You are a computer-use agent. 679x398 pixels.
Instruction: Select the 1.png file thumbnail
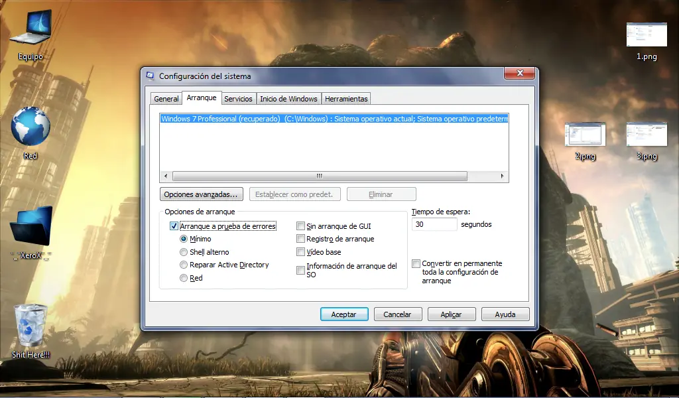(x=647, y=34)
